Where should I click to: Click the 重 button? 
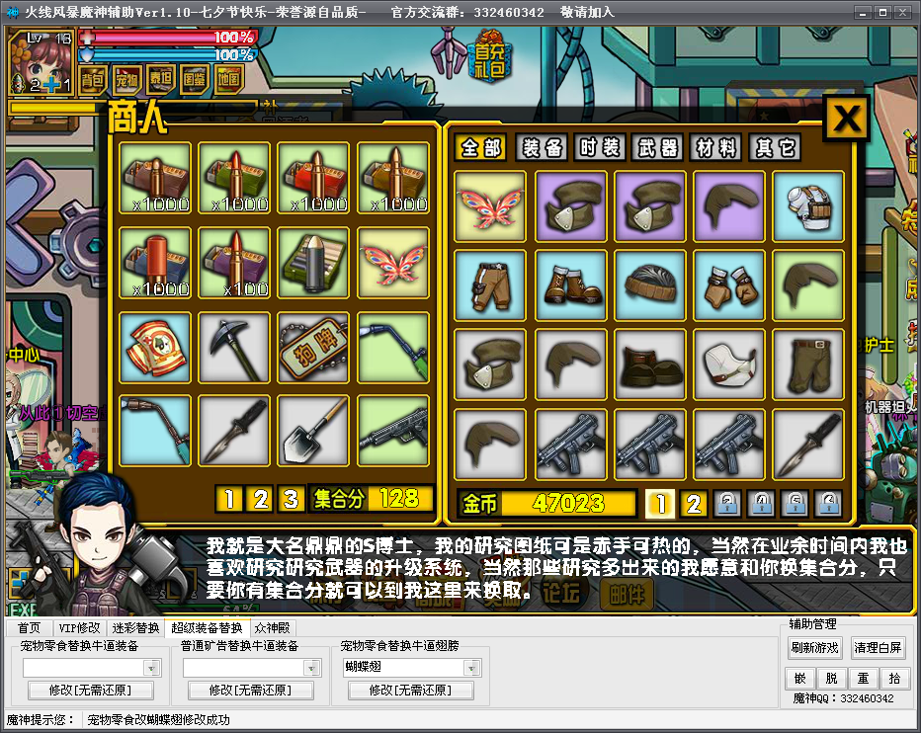coord(864,679)
